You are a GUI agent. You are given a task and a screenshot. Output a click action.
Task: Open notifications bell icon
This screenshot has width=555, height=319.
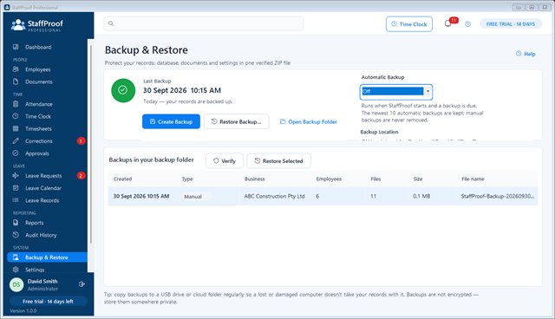pos(447,23)
